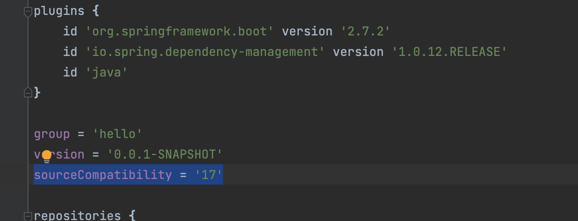The image size is (578, 221).
Task: Click the '2.7.2' version string
Action: (x=365, y=32)
